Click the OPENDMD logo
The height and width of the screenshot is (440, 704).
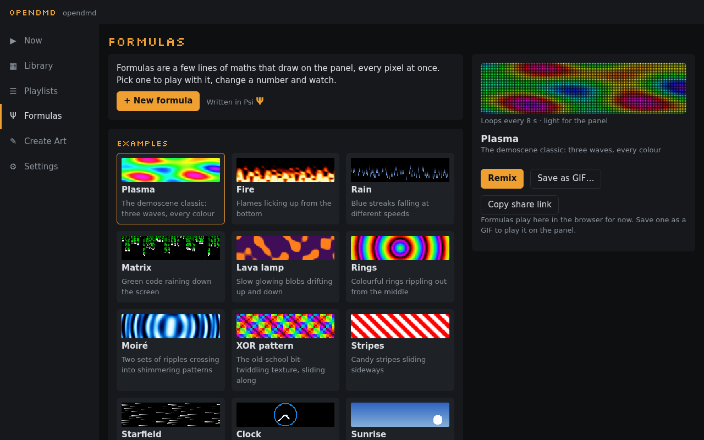[x=33, y=13]
